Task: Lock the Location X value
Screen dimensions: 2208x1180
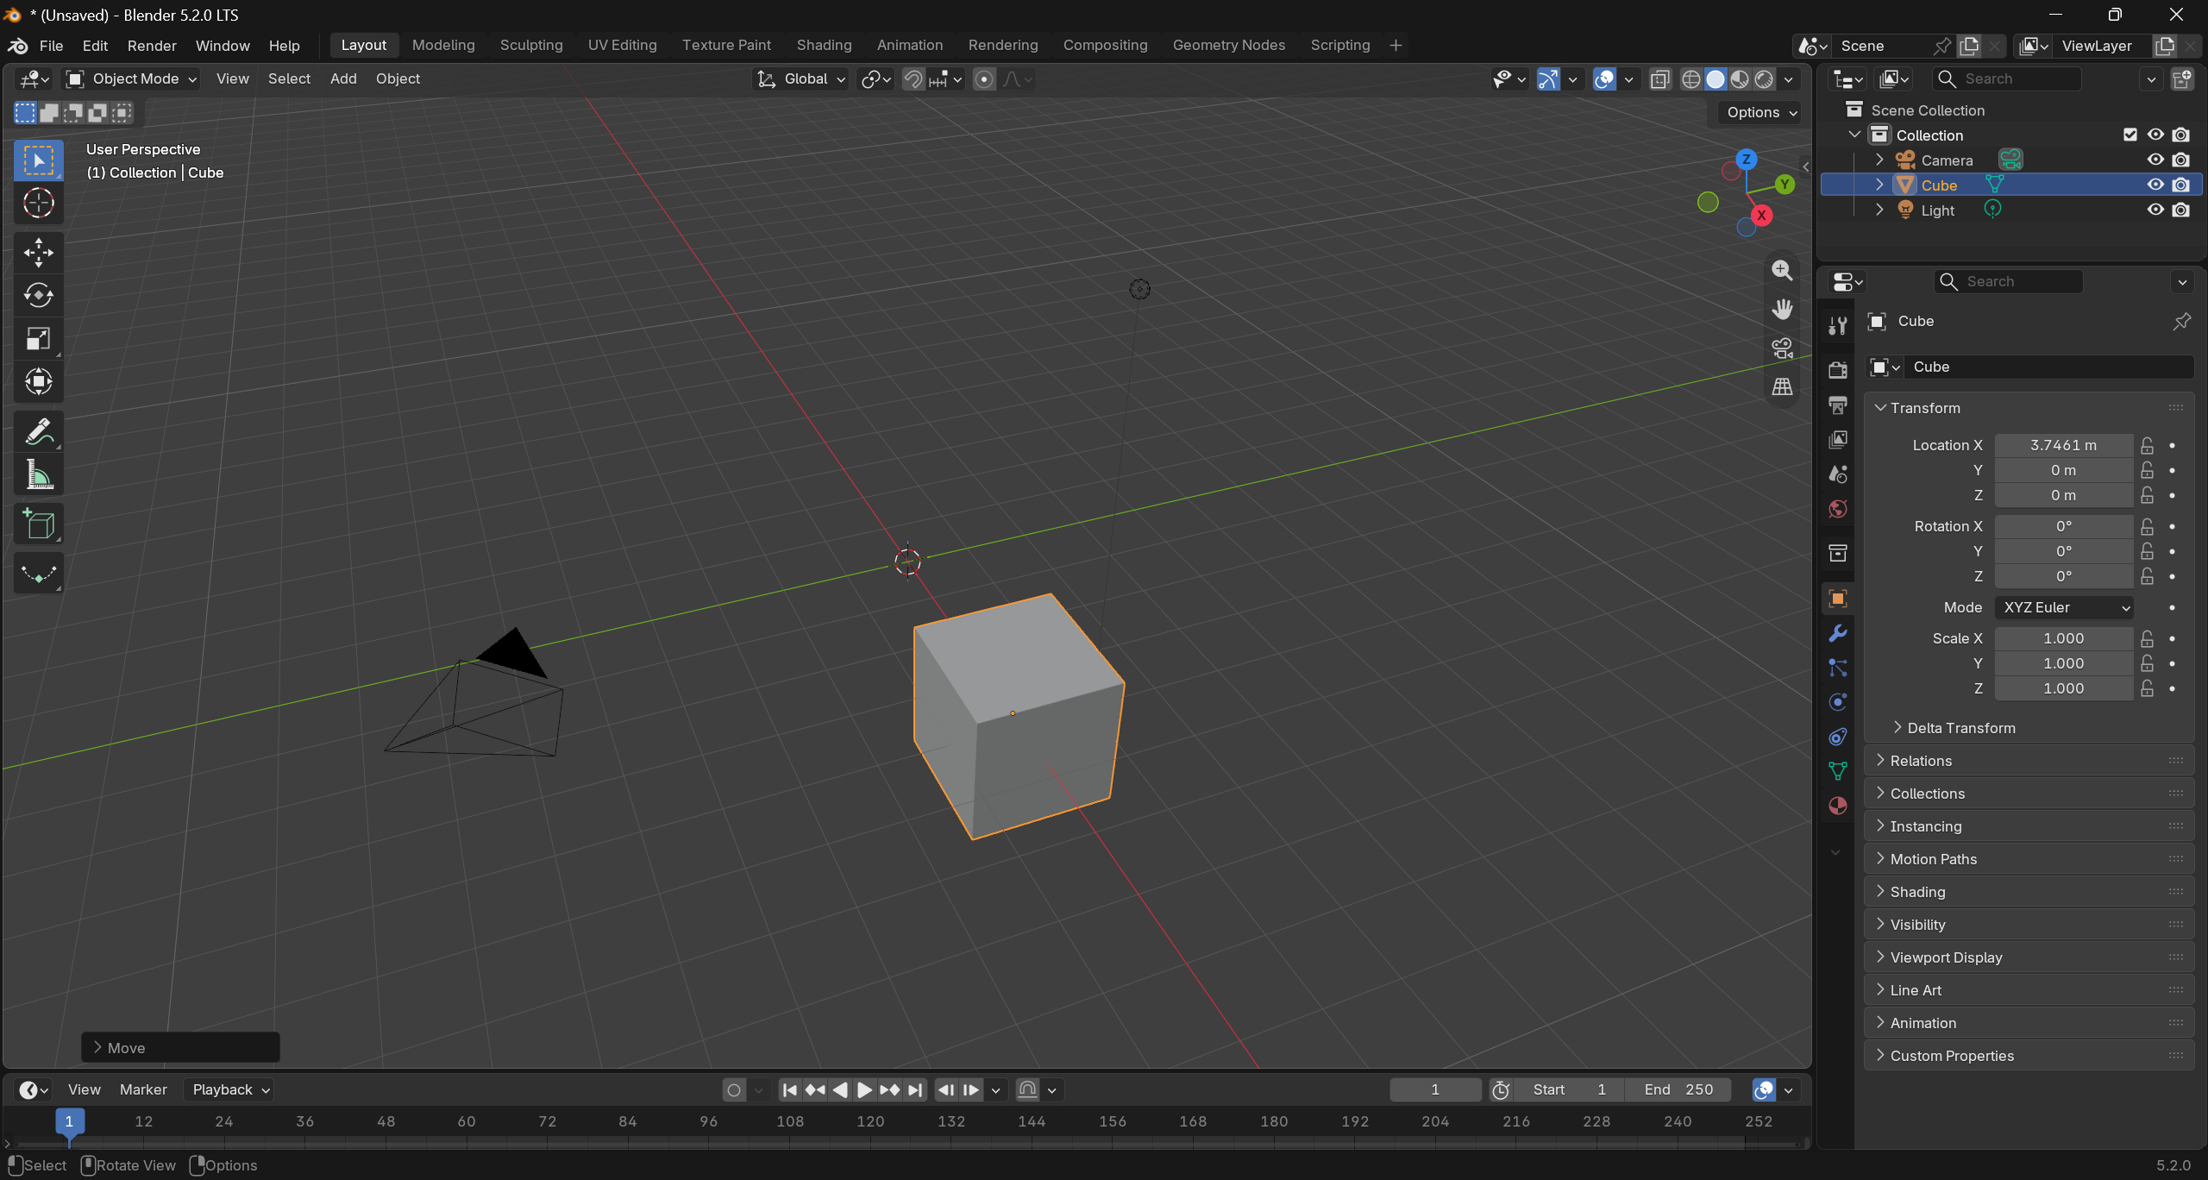Action: click(2148, 445)
